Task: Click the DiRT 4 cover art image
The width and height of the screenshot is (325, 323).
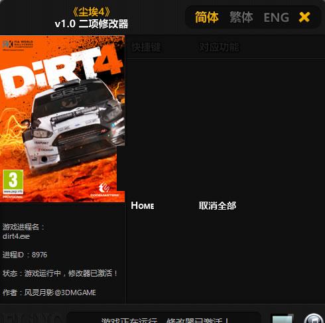Action: 62,119
